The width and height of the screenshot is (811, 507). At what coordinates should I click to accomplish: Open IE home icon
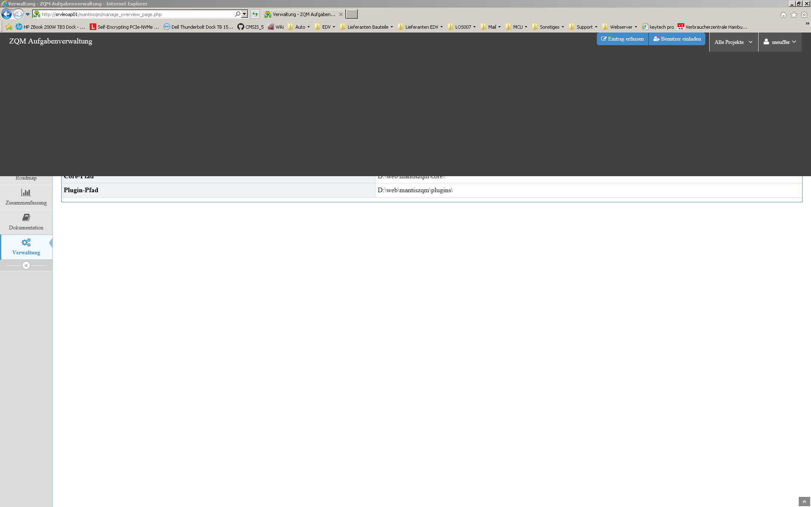783,15
